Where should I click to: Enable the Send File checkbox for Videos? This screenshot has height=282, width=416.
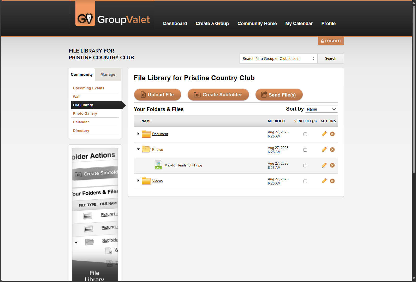[x=305, y=181]
